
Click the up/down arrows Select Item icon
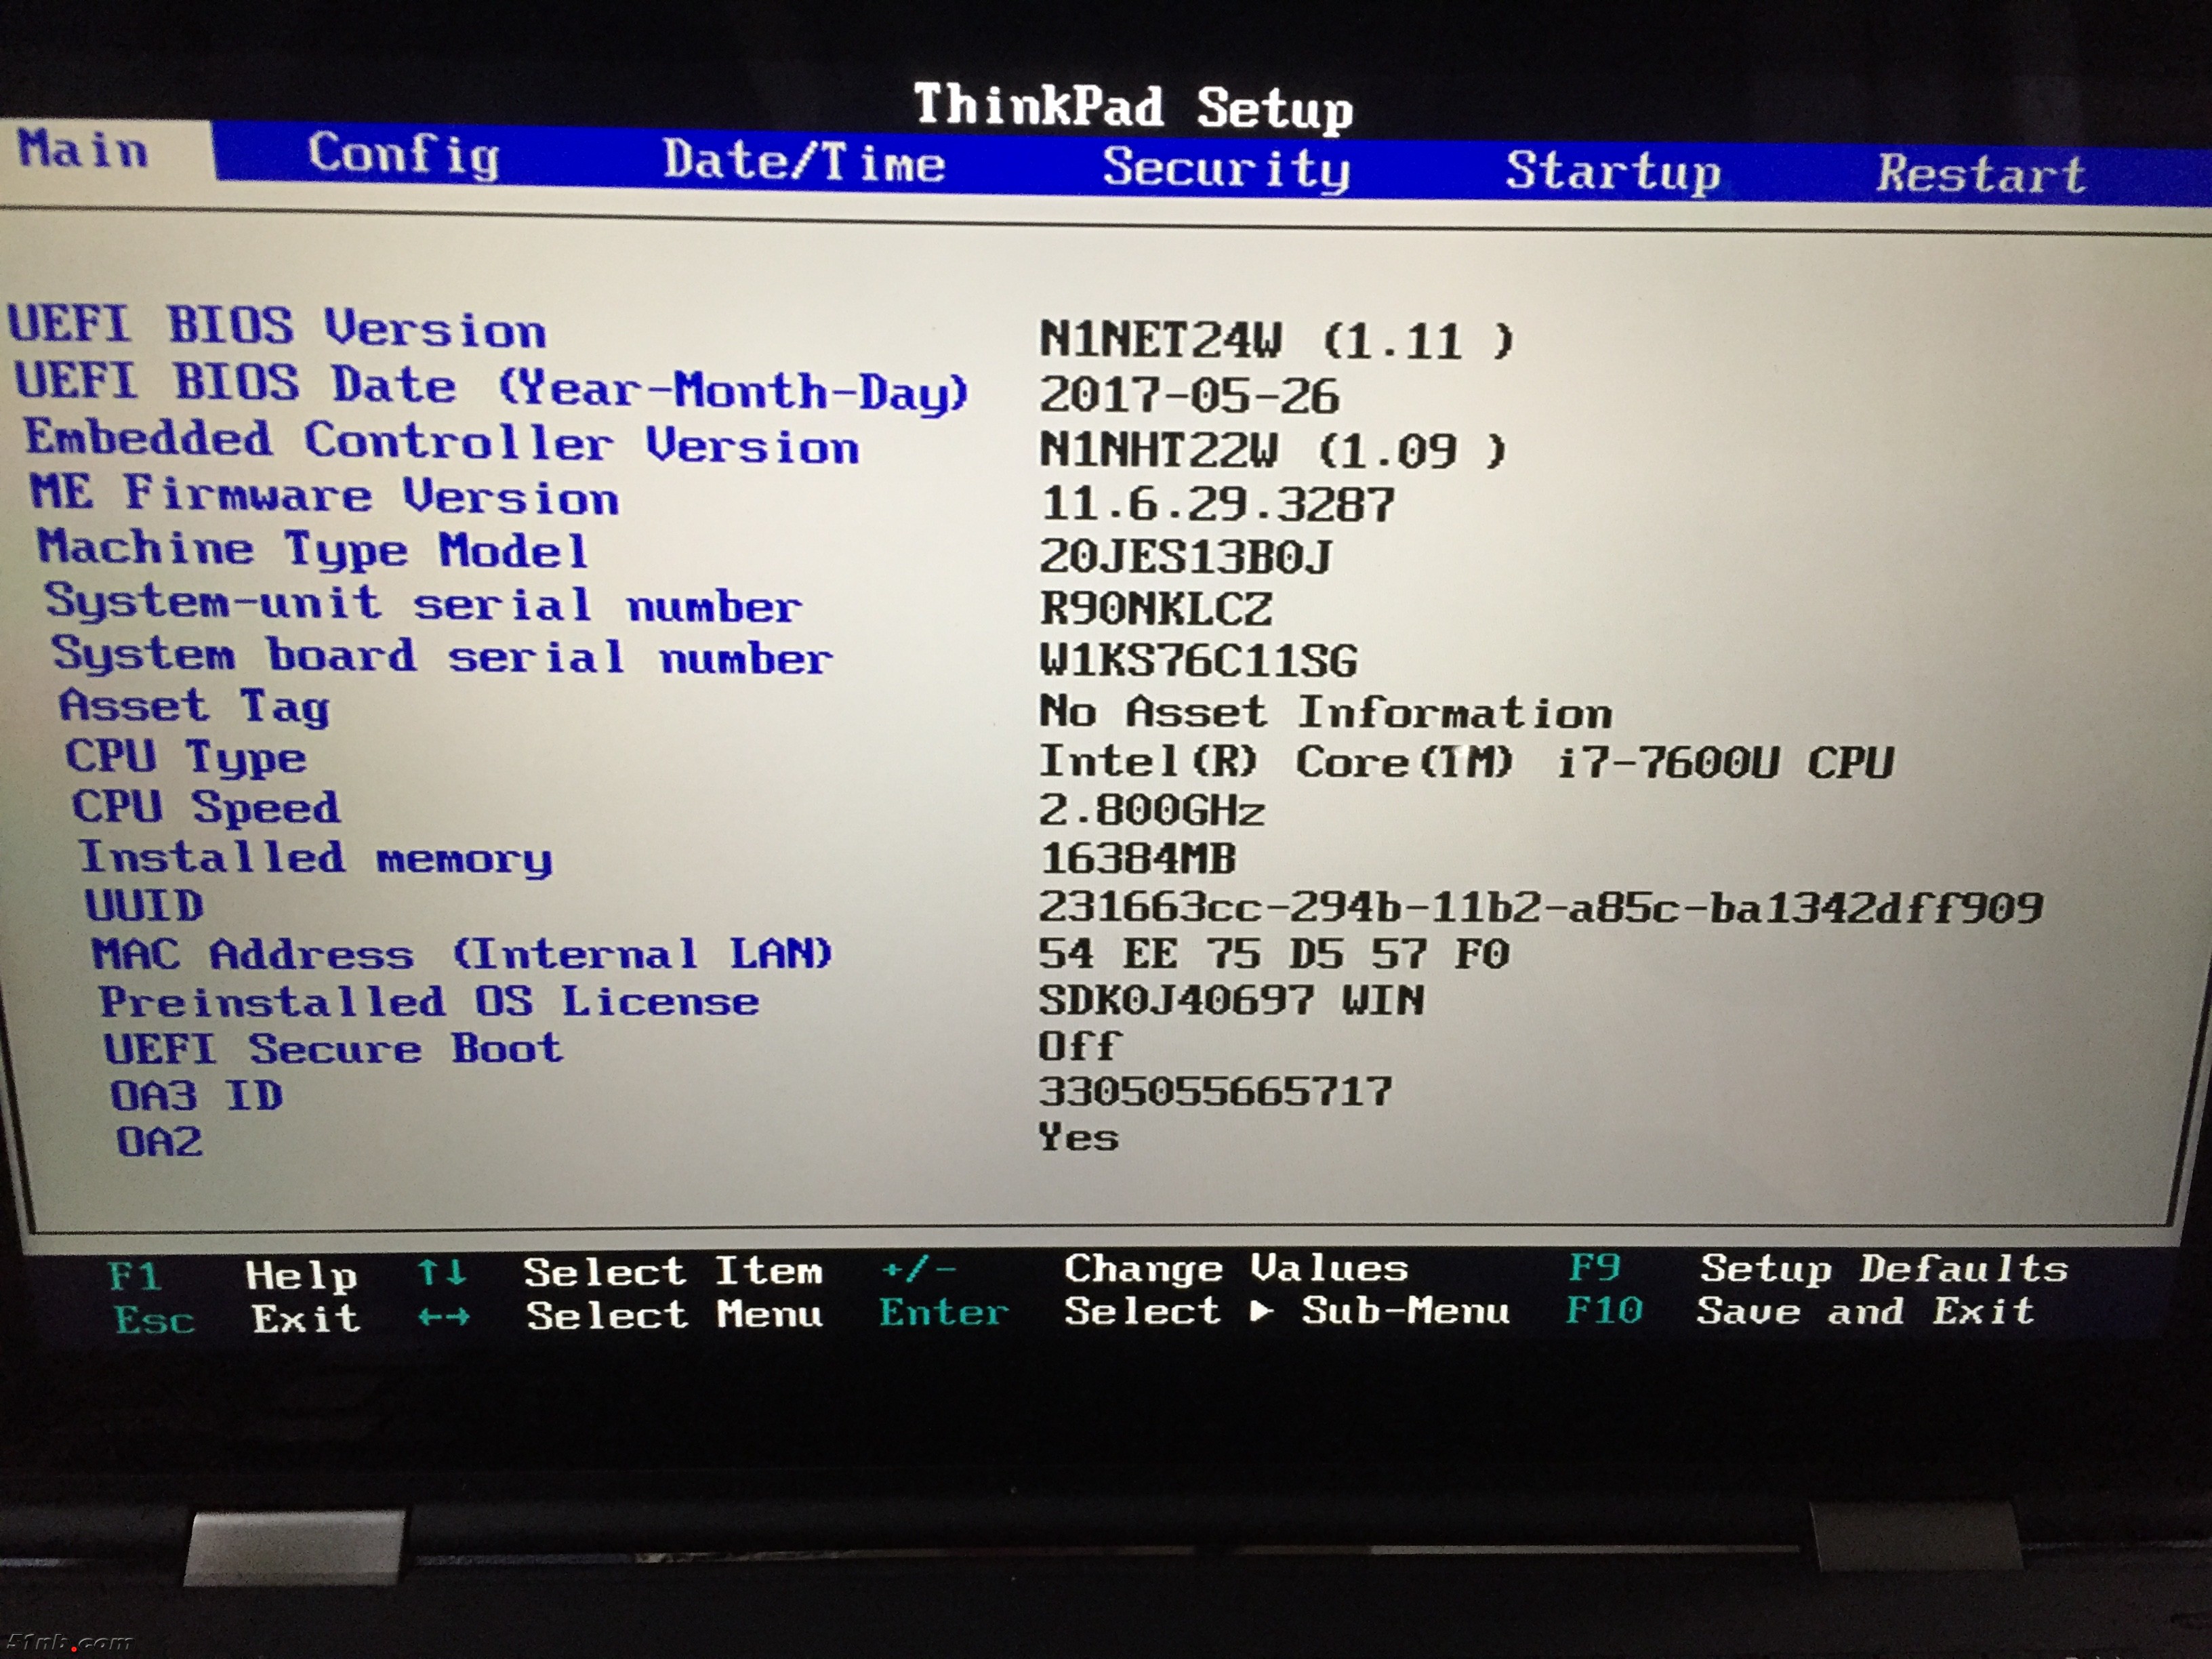[441, 1273]
